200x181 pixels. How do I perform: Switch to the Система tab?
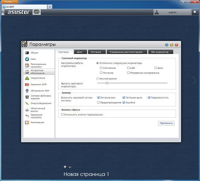tap(64, 52)
